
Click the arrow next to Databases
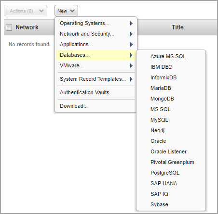point(131,55)
